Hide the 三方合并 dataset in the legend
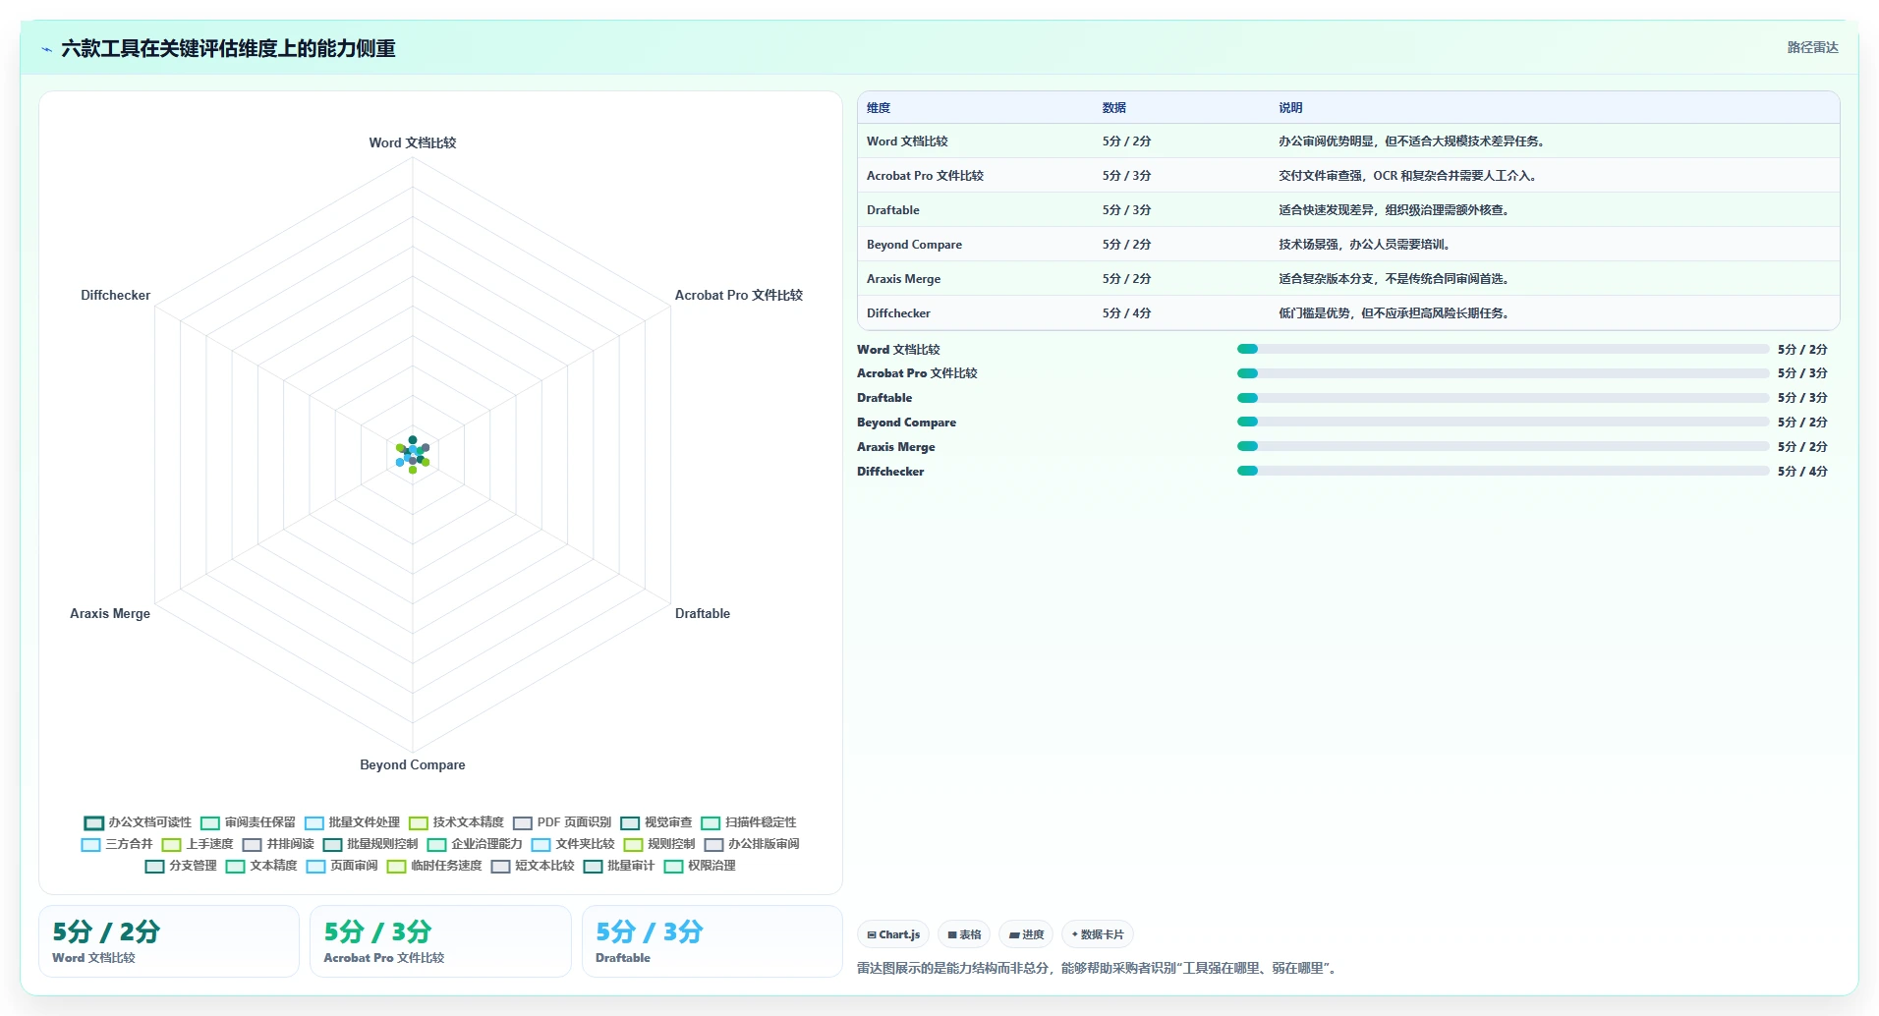This screenshot has width=1879, height=1016. click(117, 844)
